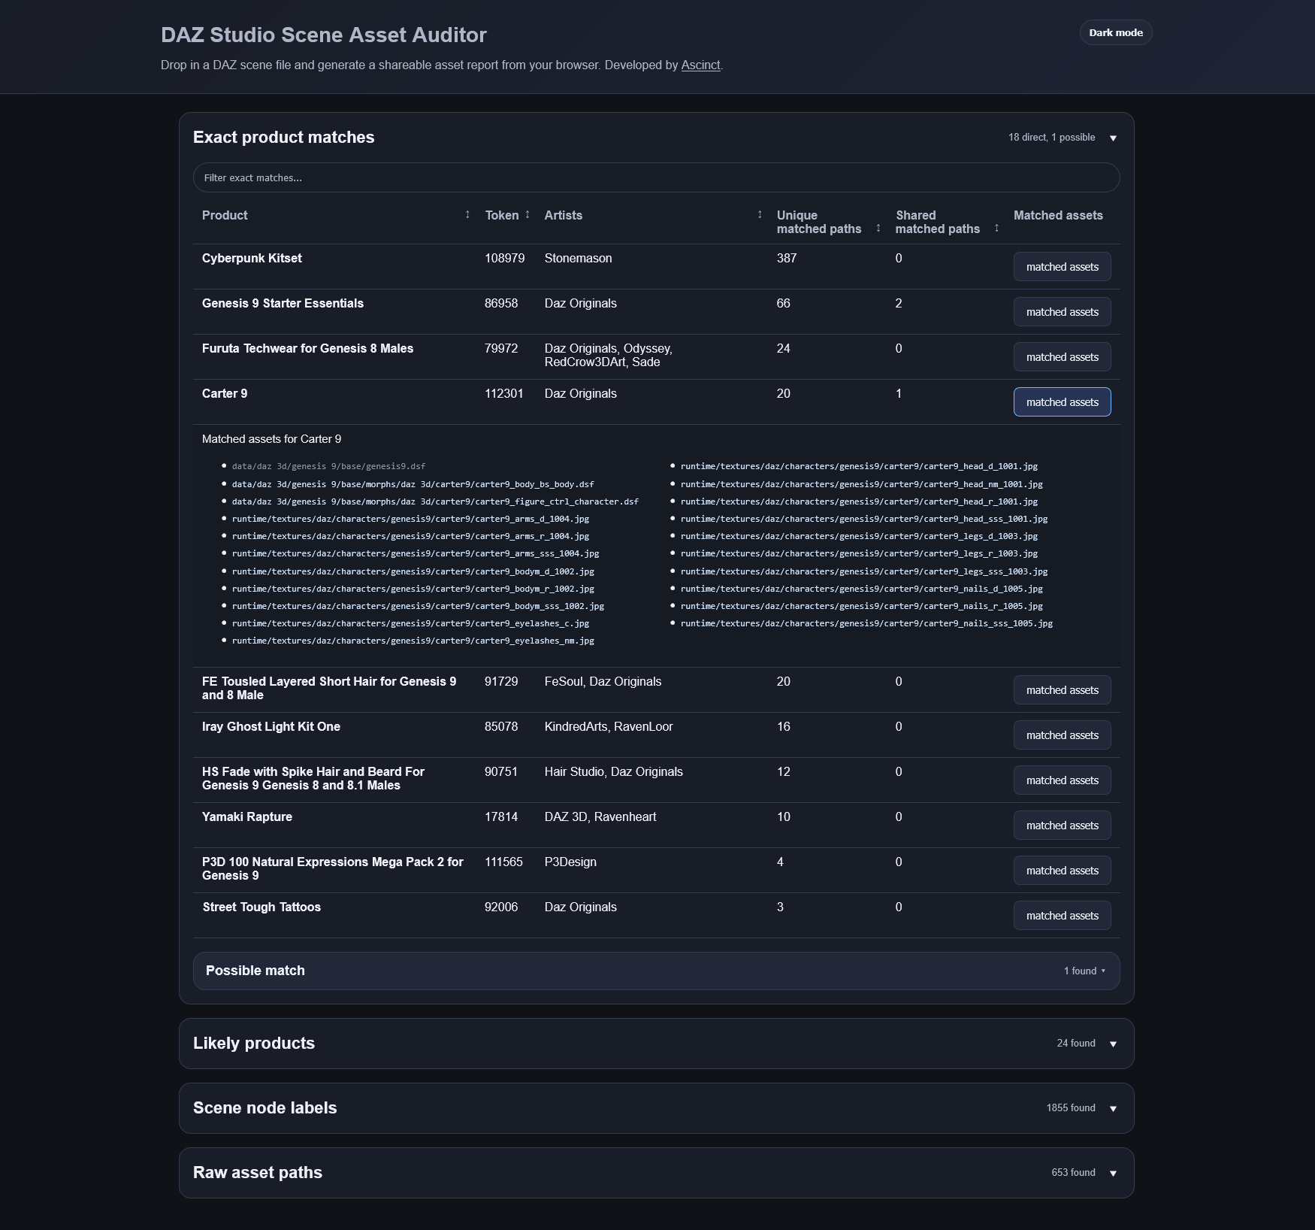Expand the Possible match section
Image resolution: width=1315 pixels, height=1230 pixels.
coord(656,971)
